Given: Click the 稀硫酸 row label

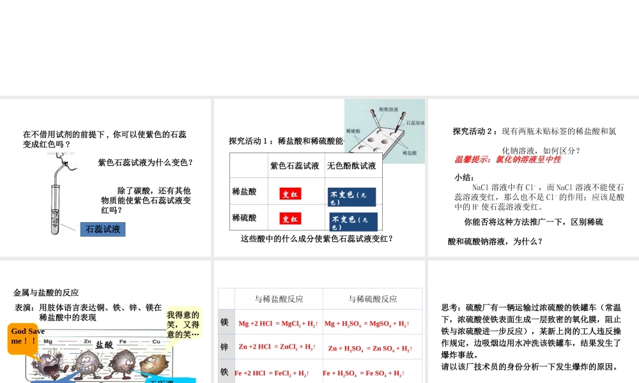Looking at the screenshot, I should click(x=244, y=217).
